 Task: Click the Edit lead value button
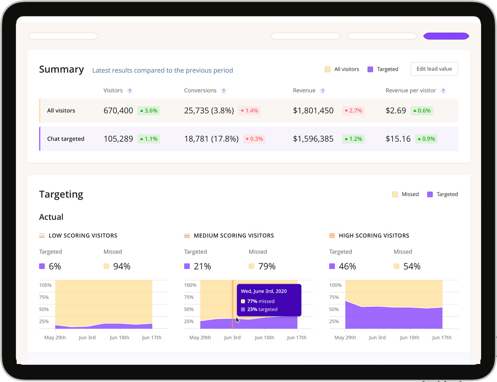point(434,69)
